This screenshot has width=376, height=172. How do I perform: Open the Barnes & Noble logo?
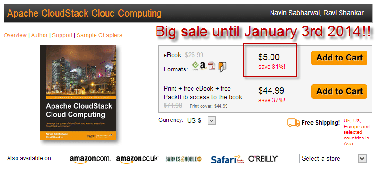tap(184, 159)
